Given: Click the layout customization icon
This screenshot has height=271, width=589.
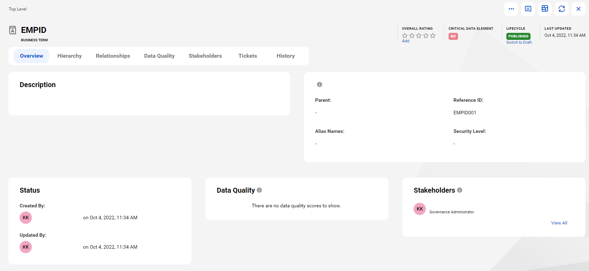Looking at the screenshot, I should click(545, 9).
